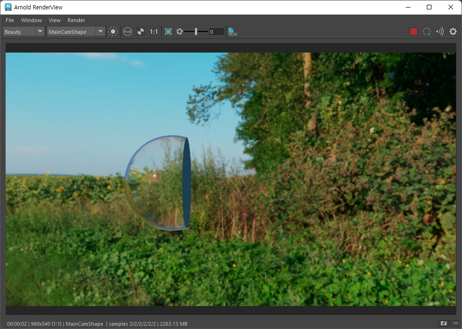Image resolution: width=462 pixels, height=329 pixels.
Task: Click the status bar text 'samples 3/2/2/2/2/2'
Action: click(x=132, y=324)
